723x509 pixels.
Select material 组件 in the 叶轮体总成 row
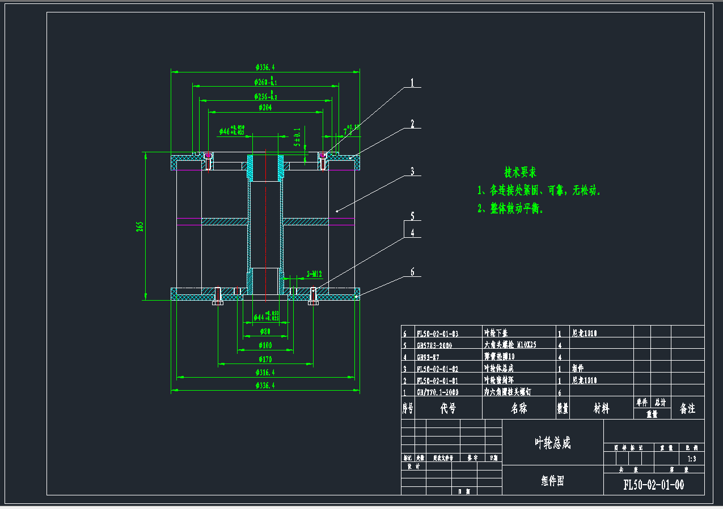[x=578, y=369]
